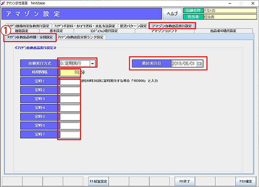This screenshot has width=259, height=187.
Task: Switch to the 配送パターン設定 tab
Action: pyautogui.click(x=133, y=26)
